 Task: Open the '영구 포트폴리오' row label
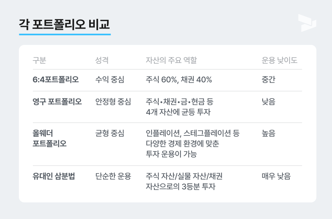pos(57,102)
